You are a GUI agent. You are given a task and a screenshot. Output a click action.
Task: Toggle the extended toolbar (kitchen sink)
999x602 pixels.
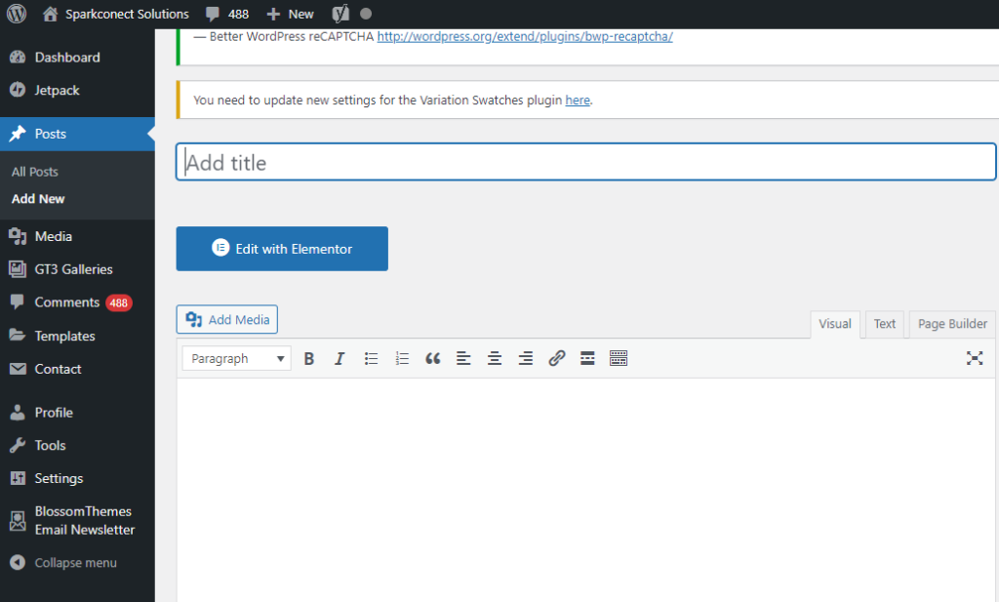619,359
